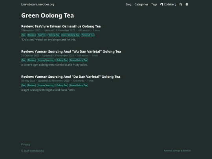
Task: Click the Codeberg logo icon
Action: (162, 4)
